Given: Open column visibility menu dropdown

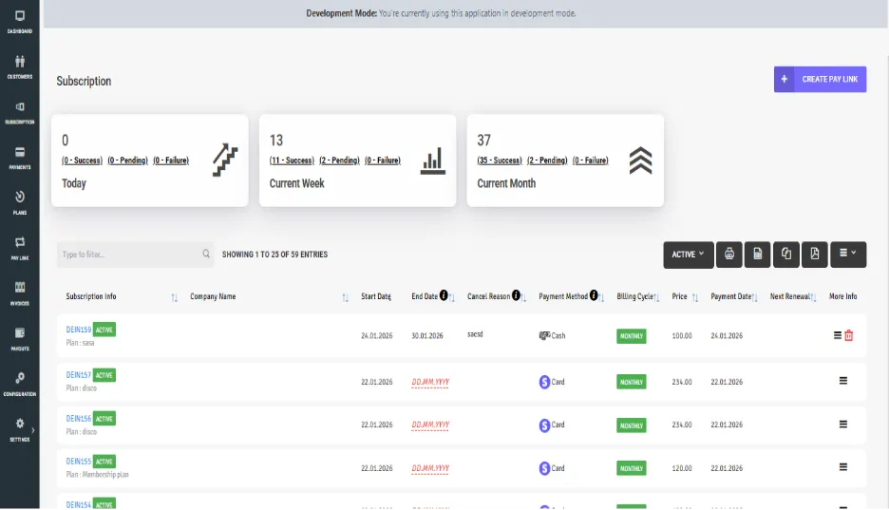Looking at the screenshot, I should coord(848,255).
